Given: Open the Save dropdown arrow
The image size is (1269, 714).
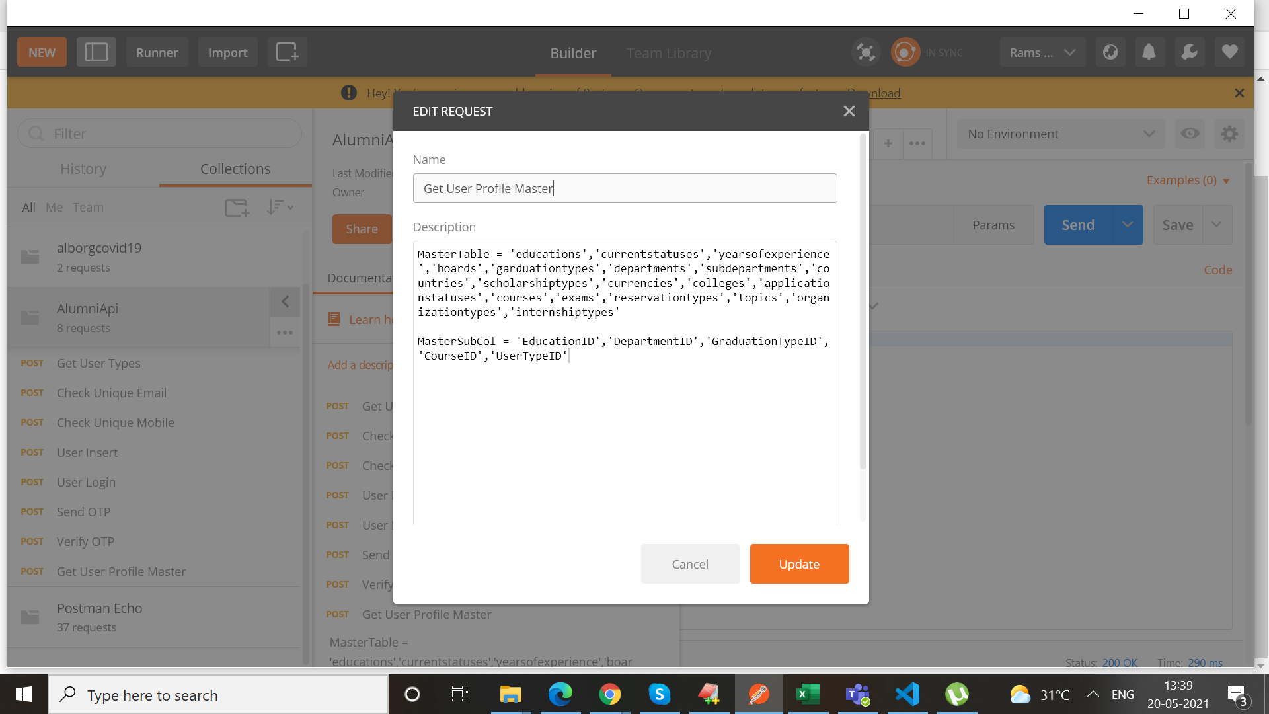Looking at the screenshot, I should pyautogui.click(x=1217, y=225).
